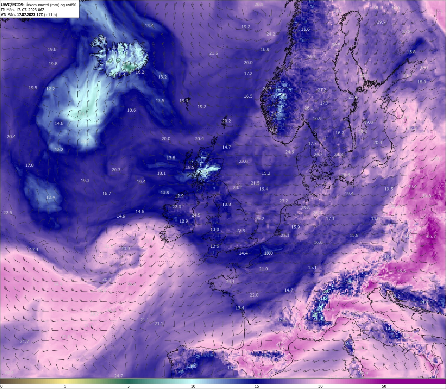The width and height of the screenshot is (446, 389).
Task: Click the 20.9 value southwest of Ireland
Action: 125,249
